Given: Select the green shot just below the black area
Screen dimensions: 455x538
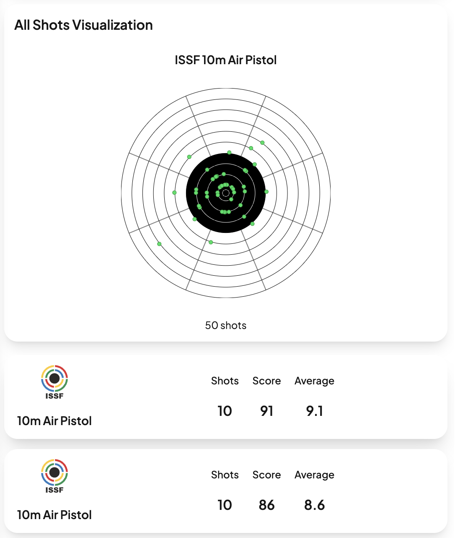Looking at the screenshot, I should click(211, 242).
